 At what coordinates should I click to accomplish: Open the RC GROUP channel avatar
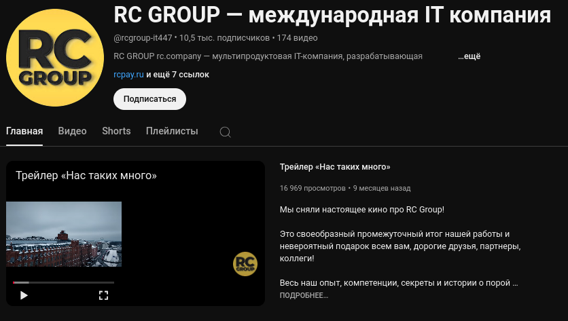(55, 58)
